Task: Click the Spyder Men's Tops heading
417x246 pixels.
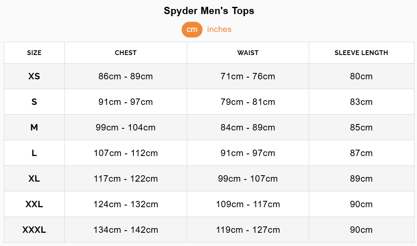Action: click(x=209, y=11)
